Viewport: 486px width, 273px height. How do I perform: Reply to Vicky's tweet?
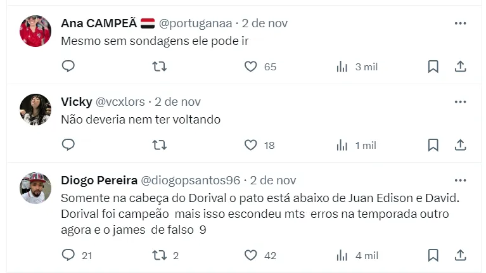click(68, 145)
